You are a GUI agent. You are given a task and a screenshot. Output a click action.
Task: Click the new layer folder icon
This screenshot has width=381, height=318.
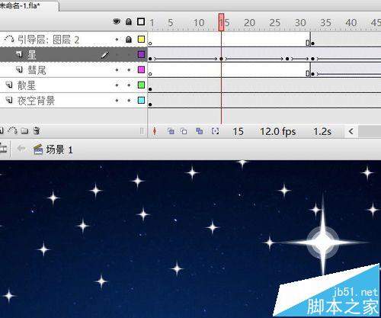point(24,131)
